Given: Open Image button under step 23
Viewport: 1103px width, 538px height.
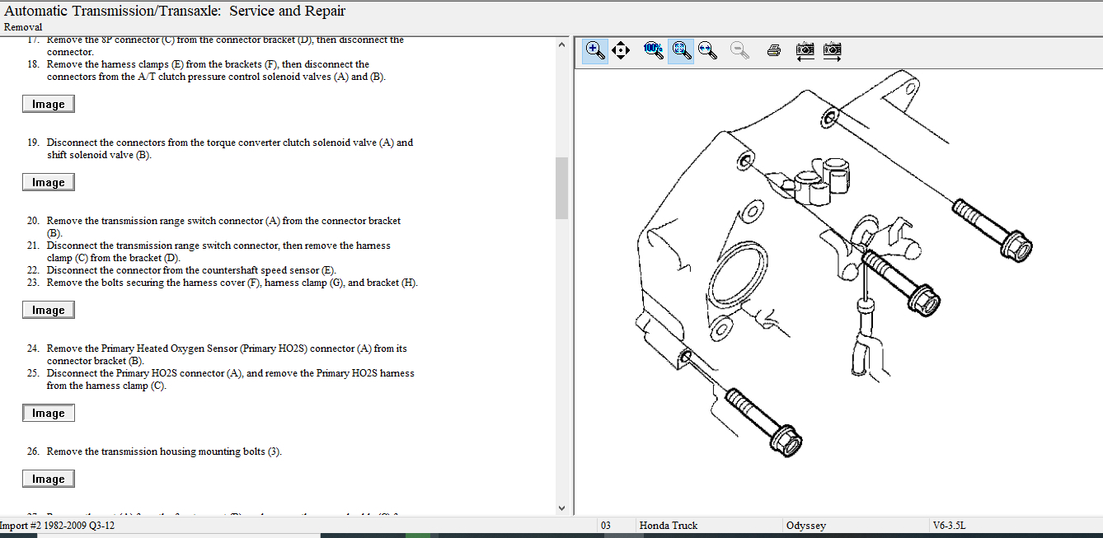Looking at the screenshot, I should (49, 310).
